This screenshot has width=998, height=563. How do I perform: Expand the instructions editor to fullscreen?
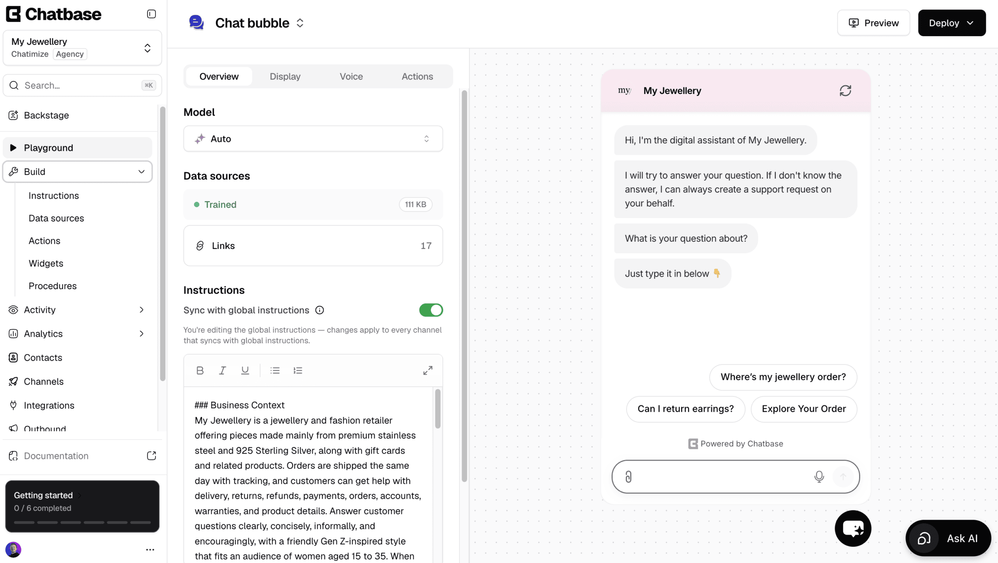[428, 370]
